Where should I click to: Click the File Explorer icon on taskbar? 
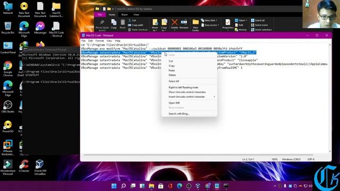click(x=151, y=186)
